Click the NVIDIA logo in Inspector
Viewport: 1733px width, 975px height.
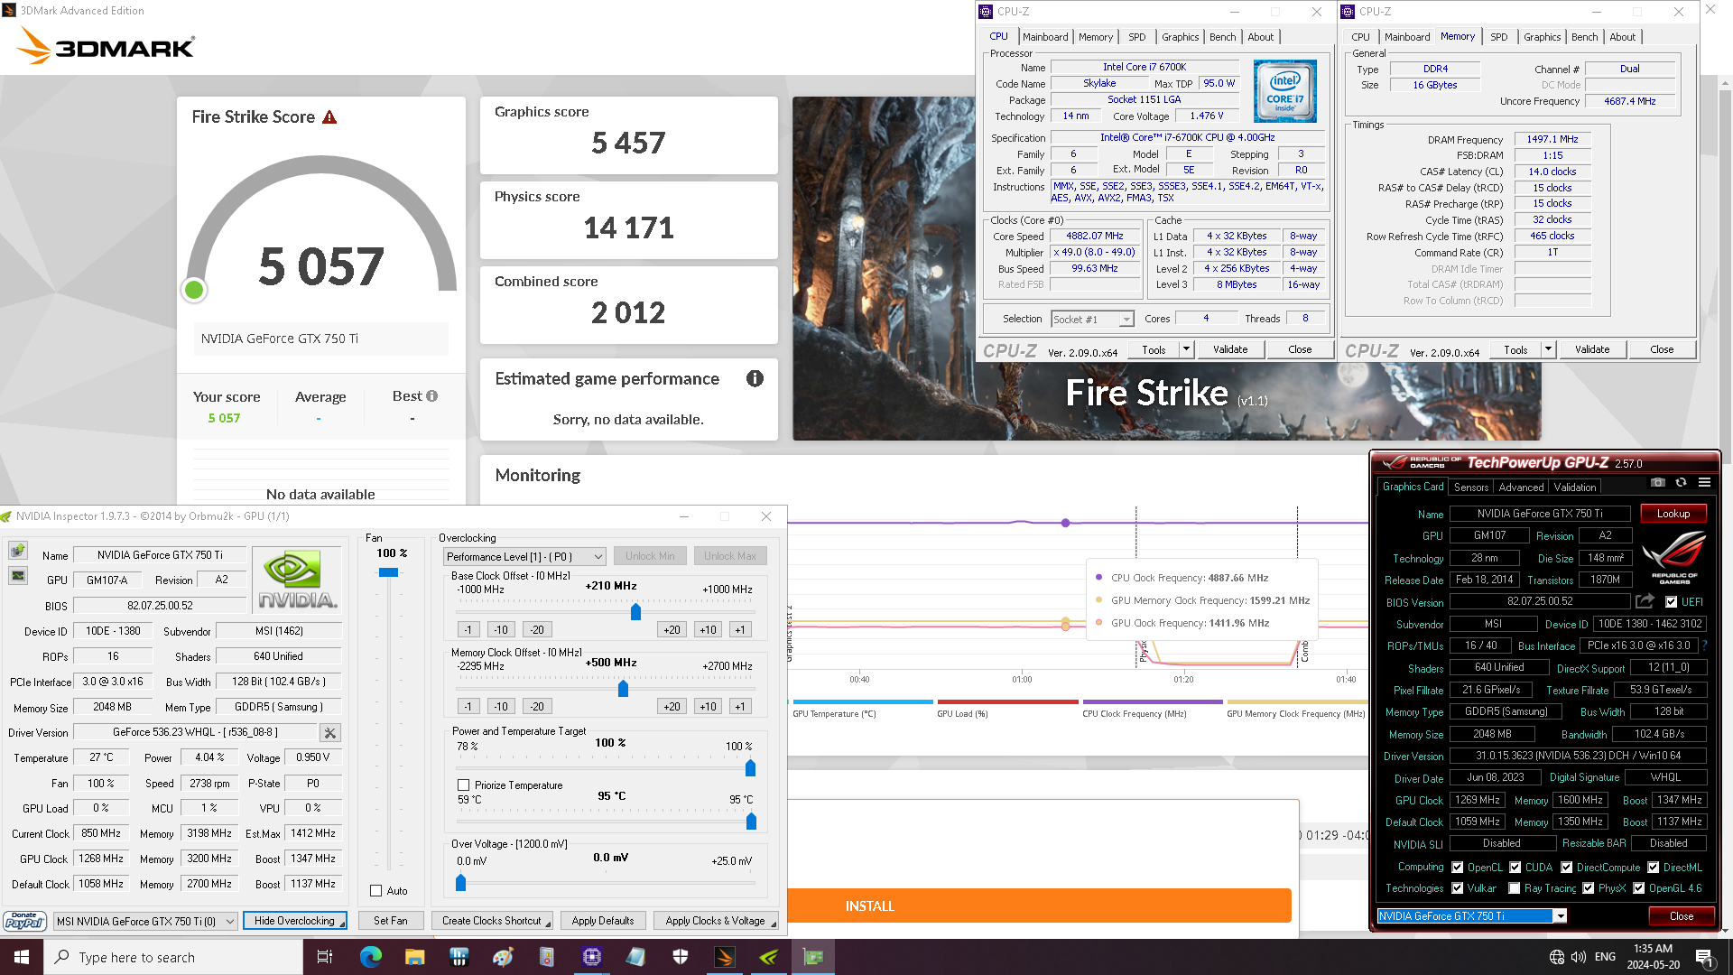coord(297,579)
